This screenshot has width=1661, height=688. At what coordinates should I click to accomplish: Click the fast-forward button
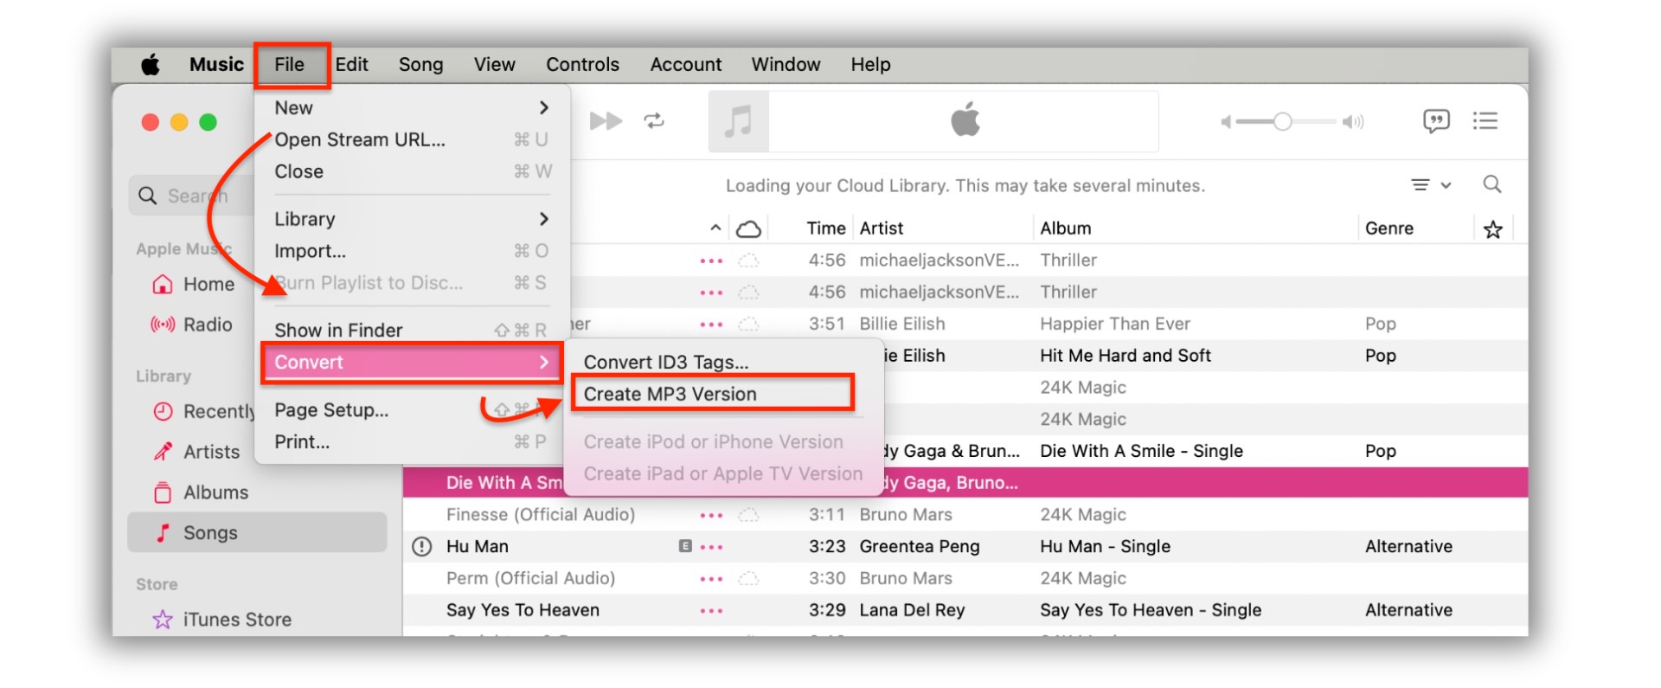(x=606, y=121)
